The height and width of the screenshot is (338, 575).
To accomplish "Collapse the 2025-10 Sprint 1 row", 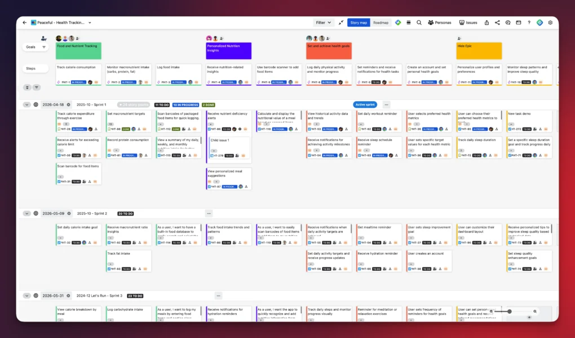I will tap(26, 104).
